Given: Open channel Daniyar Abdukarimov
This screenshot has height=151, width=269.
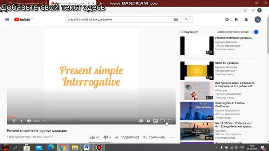Looking at the screenshot, I should coord(227,111).
